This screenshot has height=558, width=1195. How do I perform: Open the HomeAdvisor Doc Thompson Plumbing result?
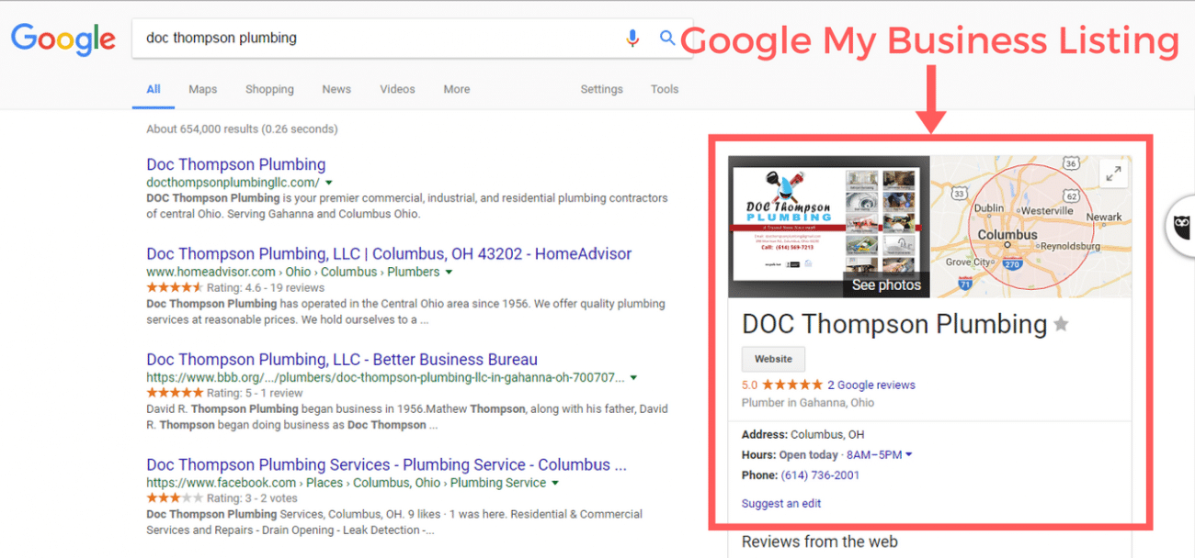pos(389,253)
